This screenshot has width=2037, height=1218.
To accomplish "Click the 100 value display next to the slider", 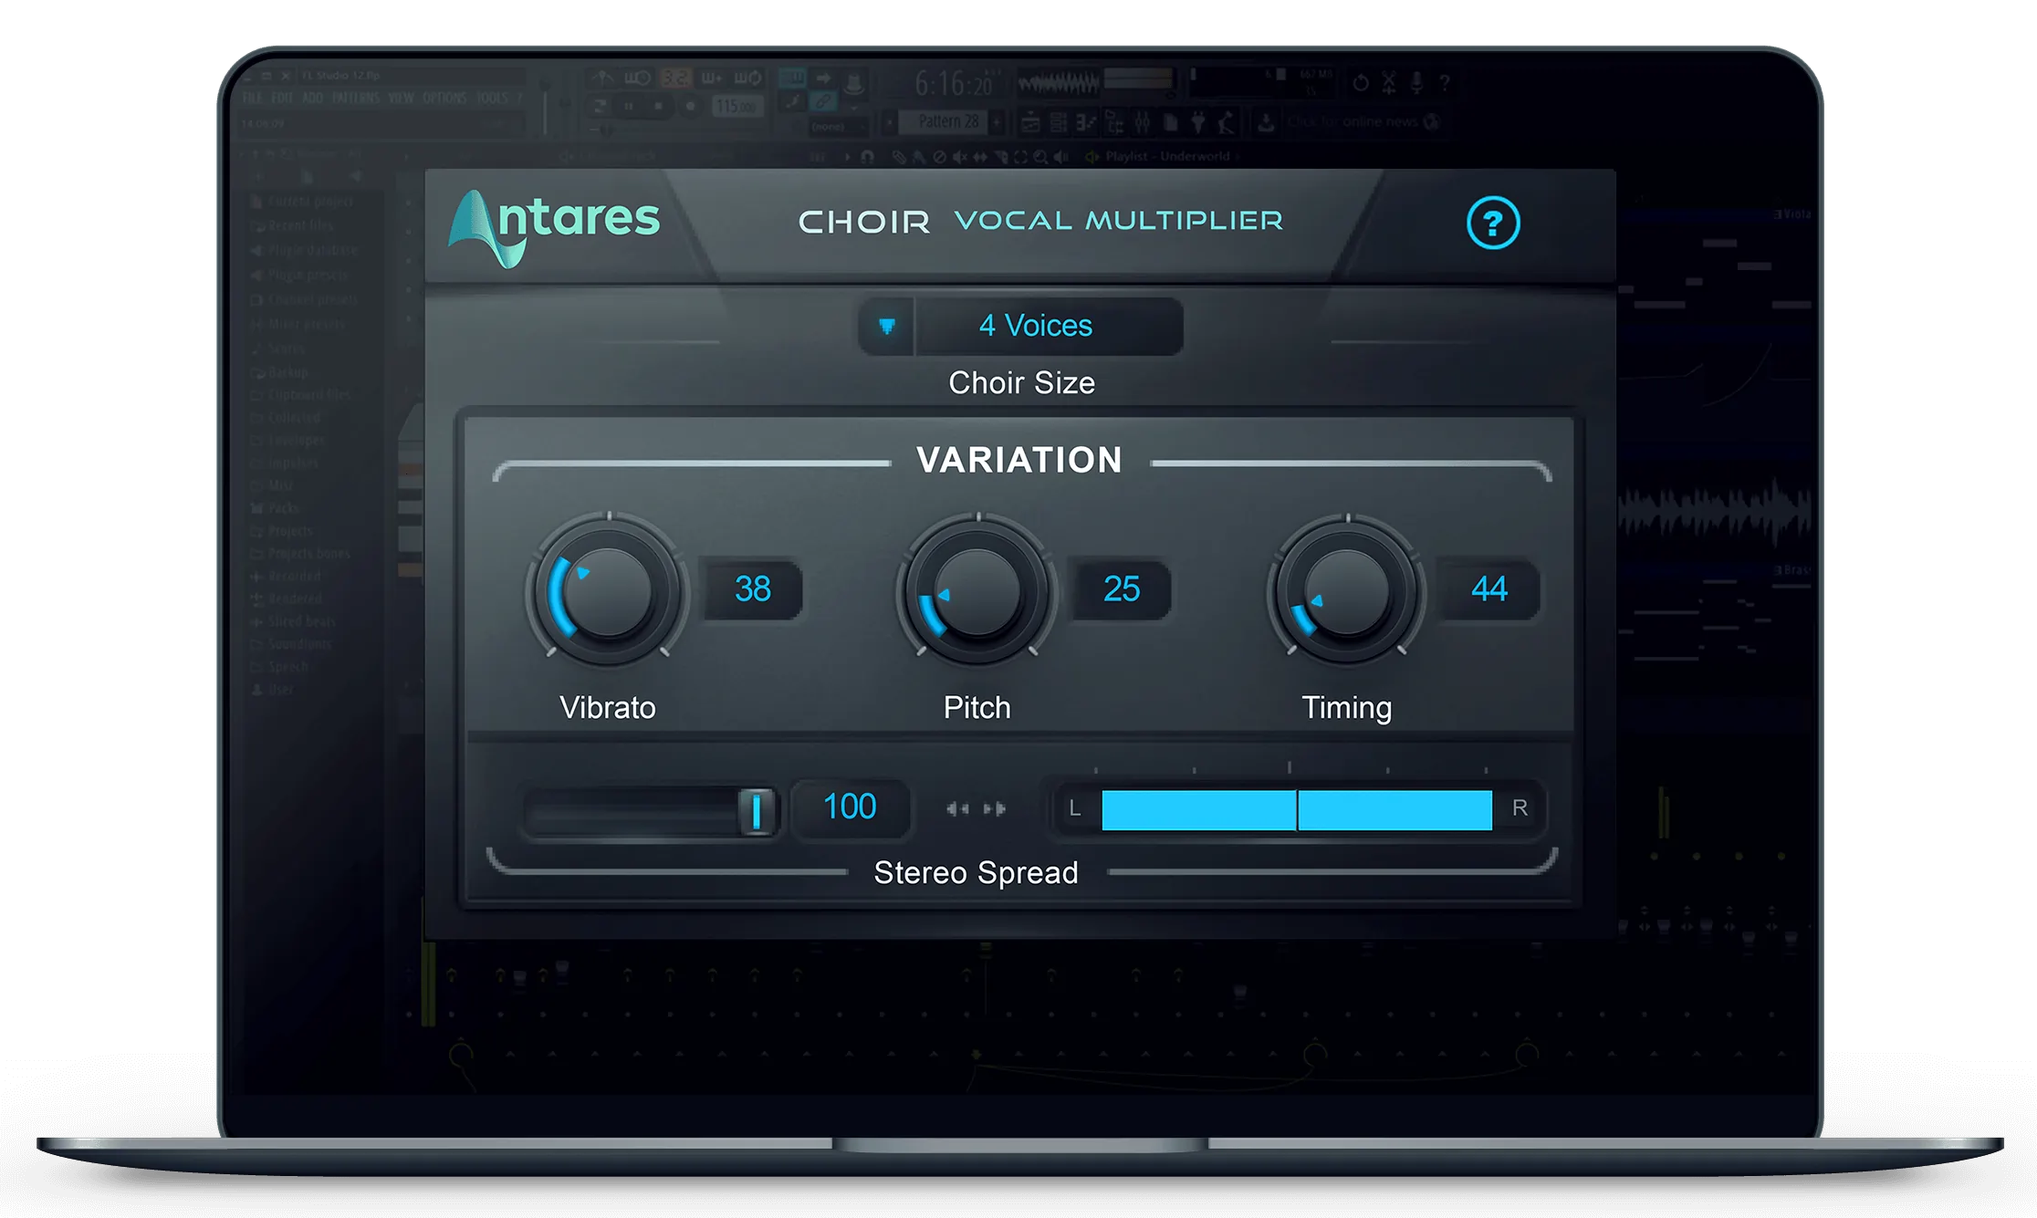I will tap(850, 807).
